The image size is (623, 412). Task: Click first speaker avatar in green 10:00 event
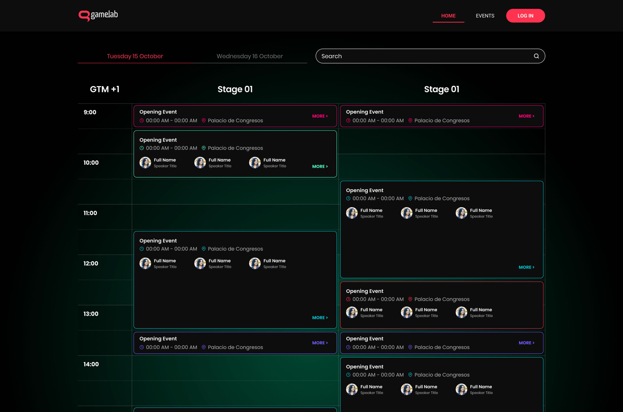click(145, 163)
